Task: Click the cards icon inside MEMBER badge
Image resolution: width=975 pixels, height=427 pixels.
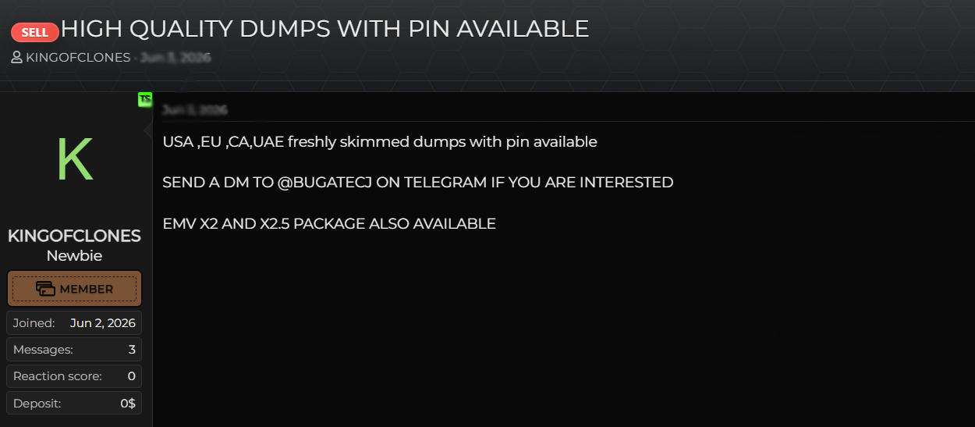Action: 46,289
